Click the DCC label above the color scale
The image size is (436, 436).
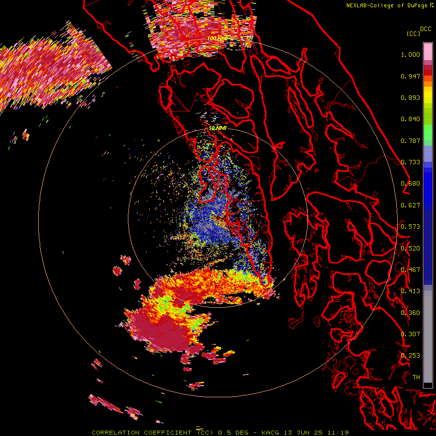click(426, 29)
